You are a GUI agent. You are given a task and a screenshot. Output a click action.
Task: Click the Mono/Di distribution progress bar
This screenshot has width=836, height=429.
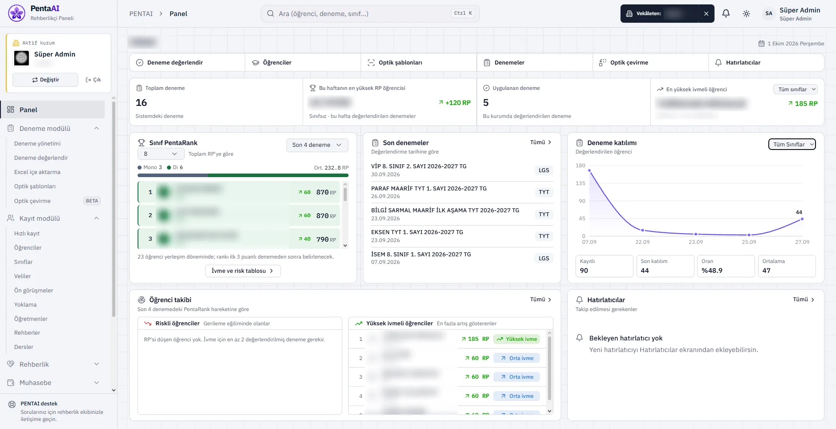243,175
